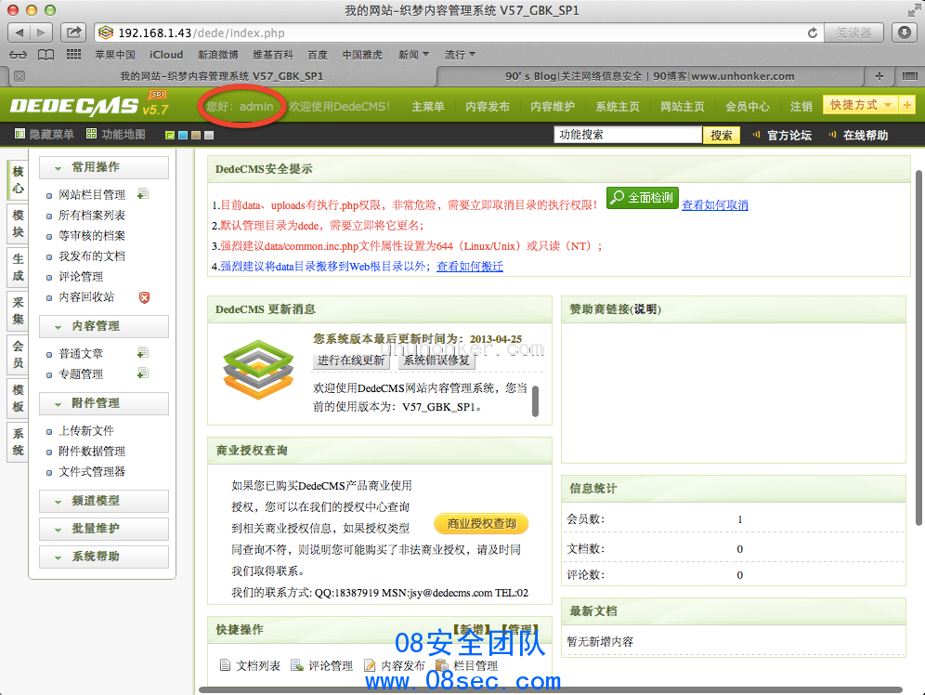
Task: Open the 在线帮助 link
Action: pos(866,135)
